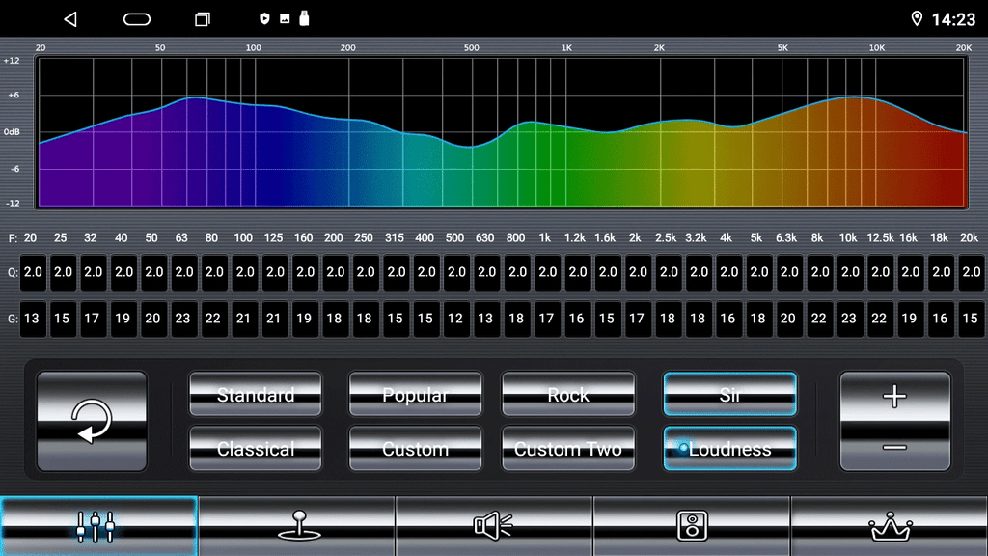This screenshot has height=556, width=988.
Task: Select the Q value for 20 Hz
Action: [x=33, y=272]
